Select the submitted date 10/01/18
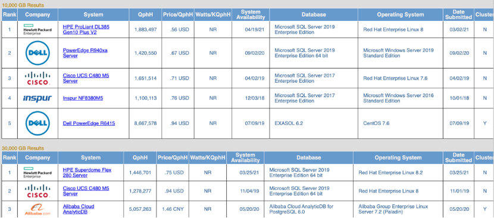This screenshot has height=218, width=494. 459,98
